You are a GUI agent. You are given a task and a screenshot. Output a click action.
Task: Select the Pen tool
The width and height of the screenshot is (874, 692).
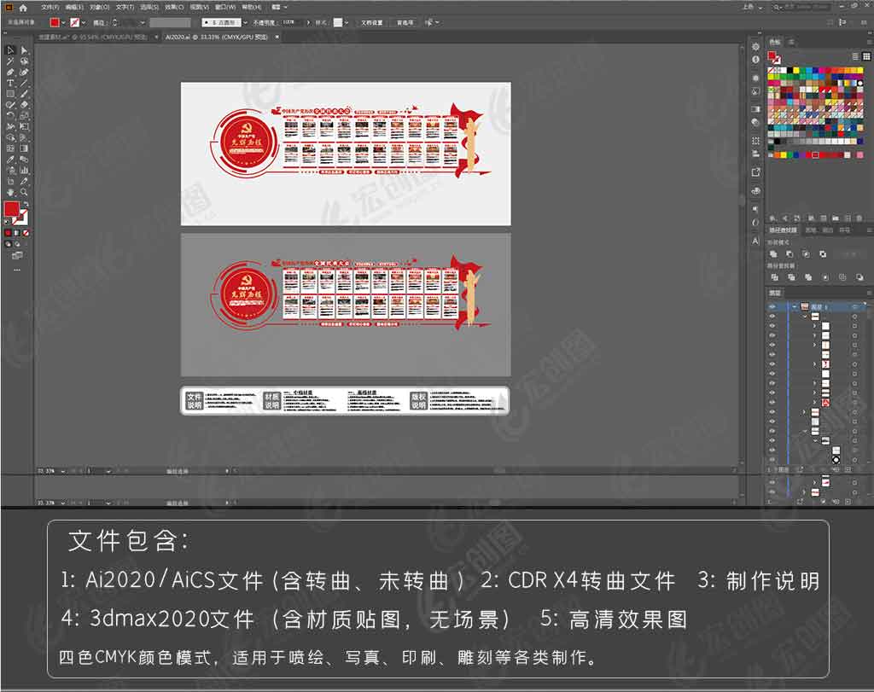click(x=10, y=72)
